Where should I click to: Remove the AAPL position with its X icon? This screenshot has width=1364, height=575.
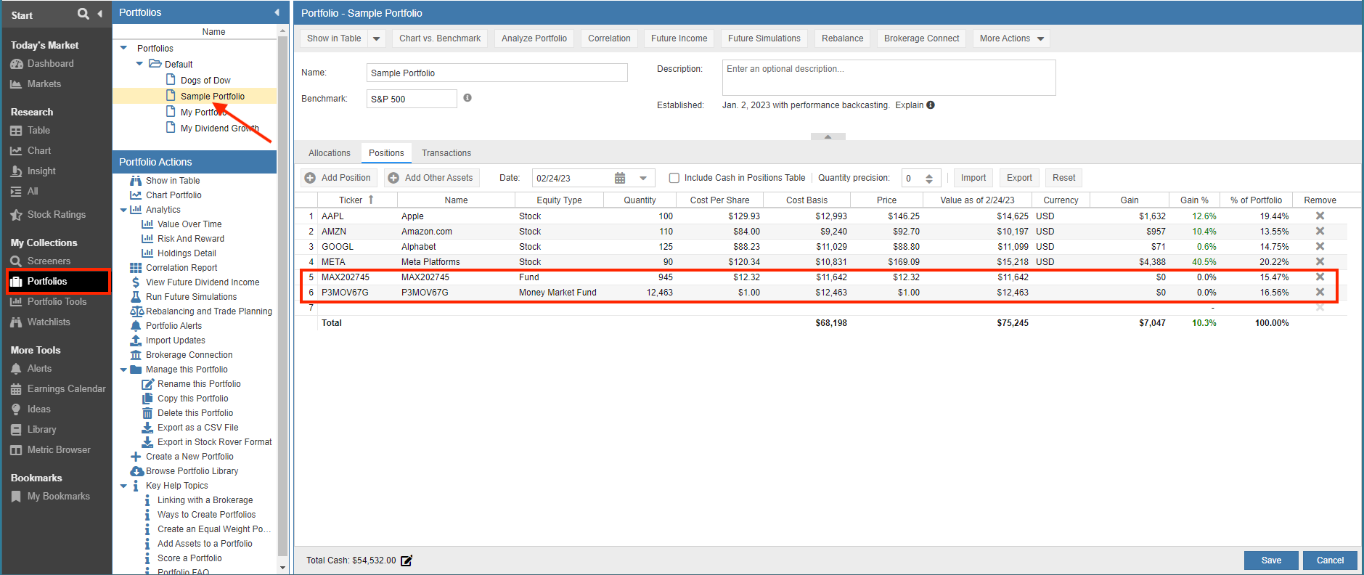(1320, 216)
